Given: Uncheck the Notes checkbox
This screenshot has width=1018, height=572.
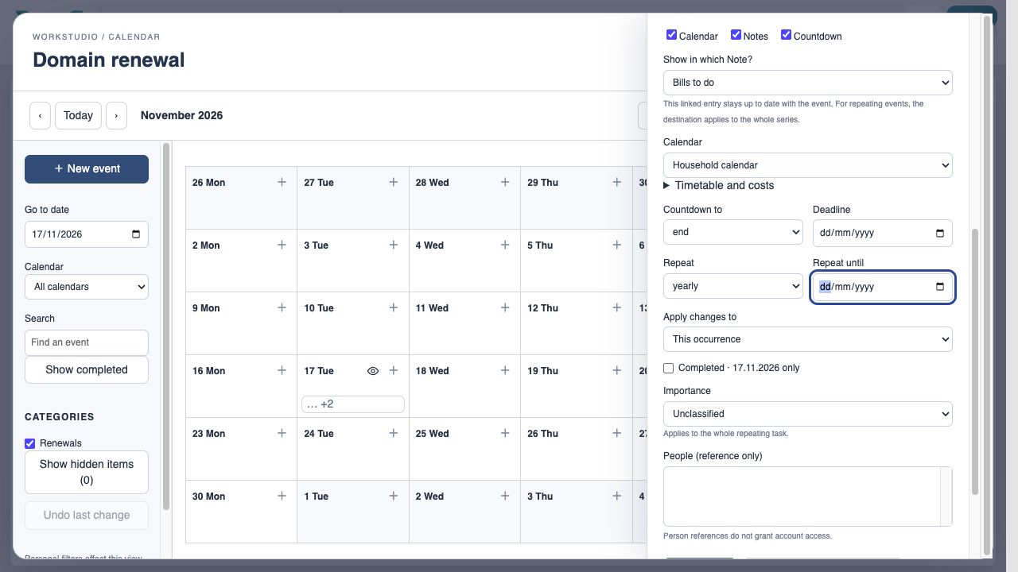Looking at the screenshot, I should point(736,35).
